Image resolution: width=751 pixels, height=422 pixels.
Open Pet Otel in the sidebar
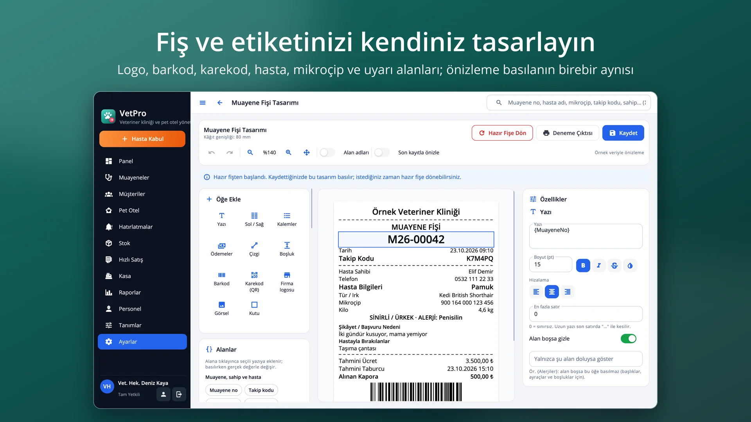click(x=142, y=210)
